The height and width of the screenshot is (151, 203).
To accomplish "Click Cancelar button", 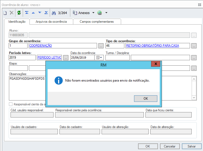I will tap(170, 146).
